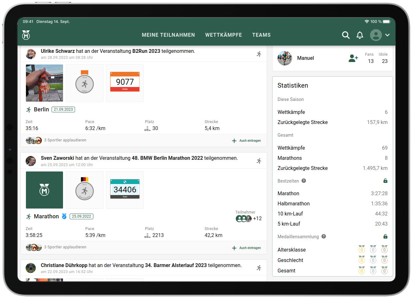
Task: Toggle Bestzeiten privacy lock
Action: click(x=385, y=181)
